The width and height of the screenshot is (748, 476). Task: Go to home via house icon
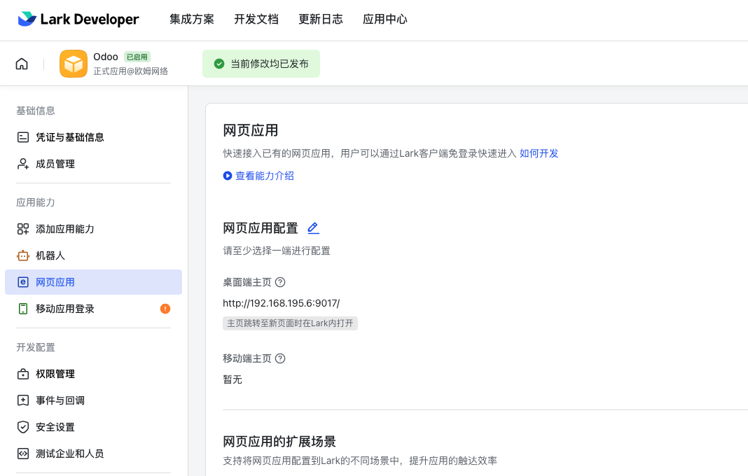[22, 64]
